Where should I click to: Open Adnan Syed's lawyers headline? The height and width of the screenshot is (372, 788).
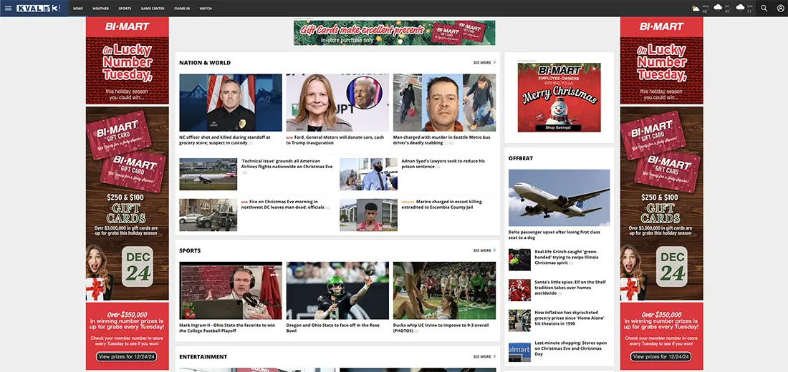(443, 164)
